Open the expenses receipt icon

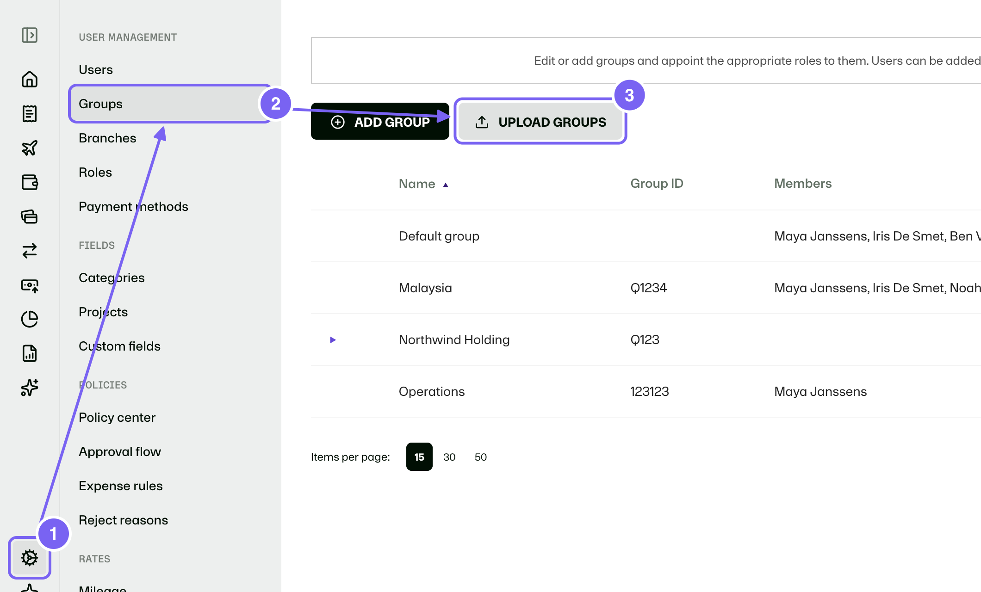[30, 114]
